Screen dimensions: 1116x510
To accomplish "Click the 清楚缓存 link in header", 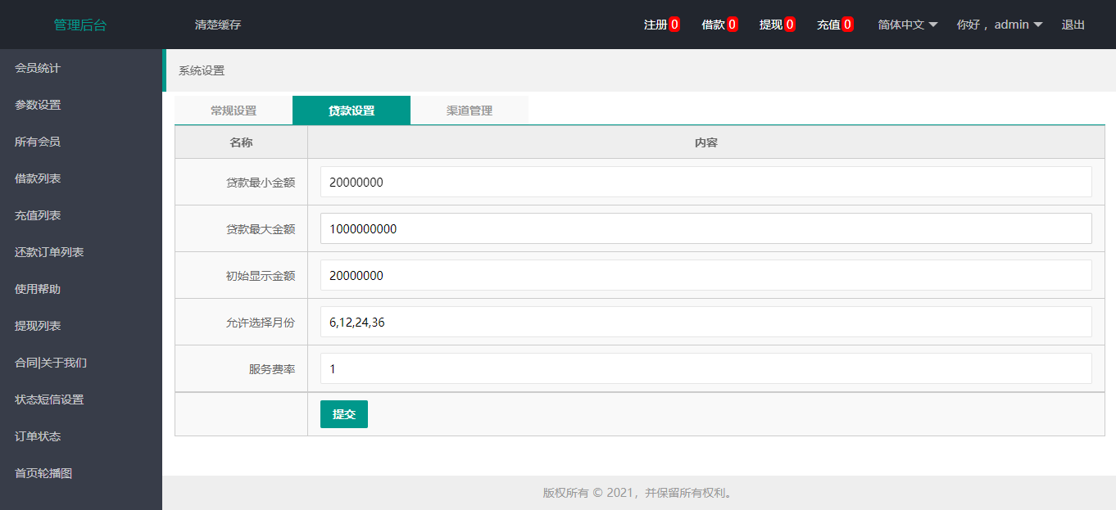I will pos(218,25).
